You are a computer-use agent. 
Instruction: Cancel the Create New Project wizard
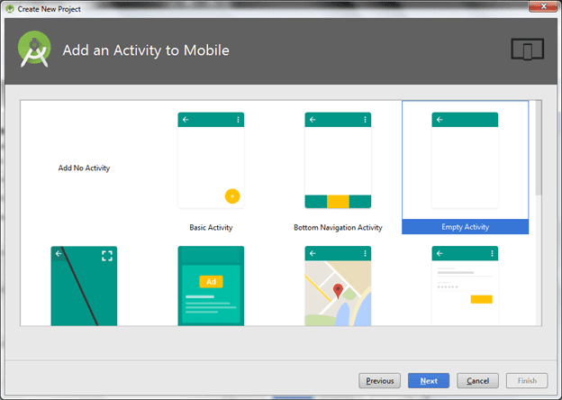[x=477, y=381]
